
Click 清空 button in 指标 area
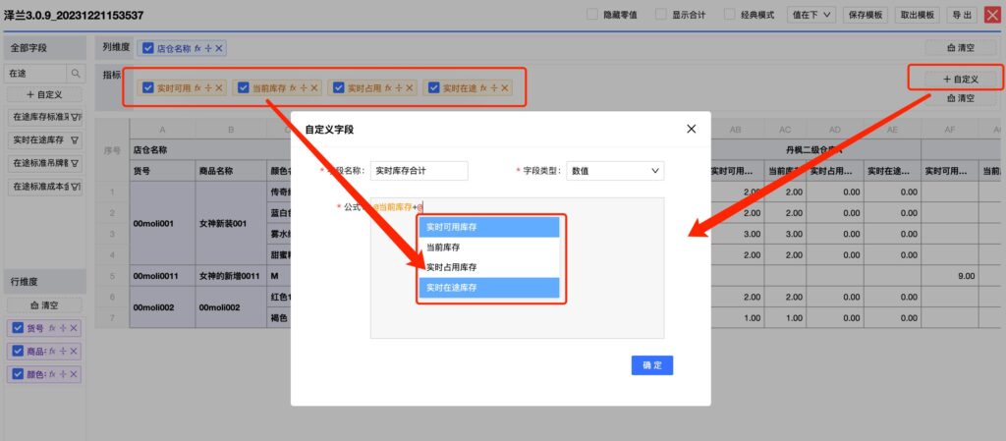[x=961, y=99]
